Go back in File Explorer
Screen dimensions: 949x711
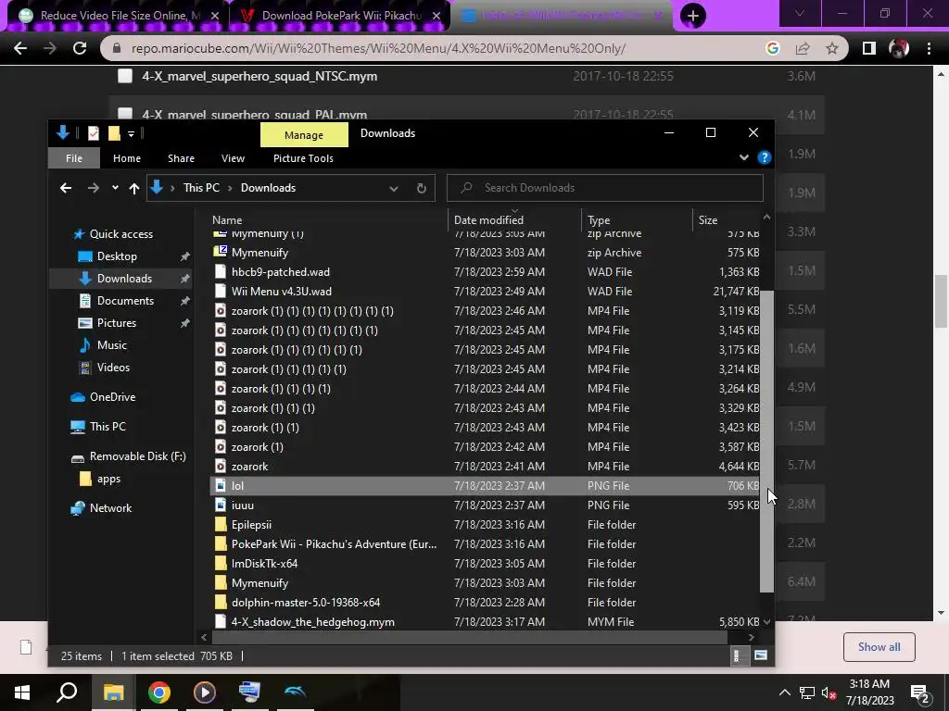click(66, 188)
